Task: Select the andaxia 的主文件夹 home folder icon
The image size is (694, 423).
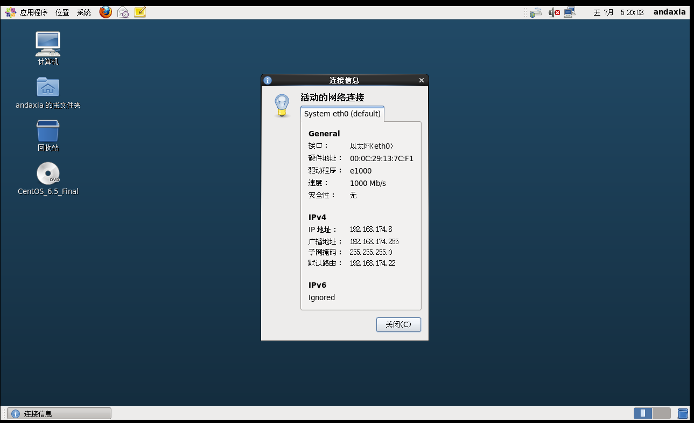Action: click(48, 93)
